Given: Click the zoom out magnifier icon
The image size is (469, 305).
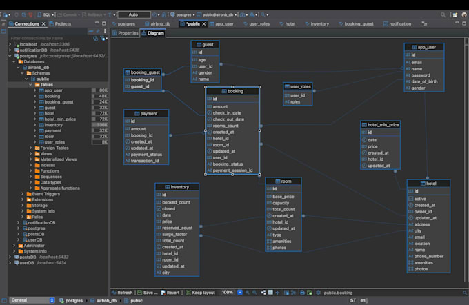Looking at the screenshot, I should point(255,293).
